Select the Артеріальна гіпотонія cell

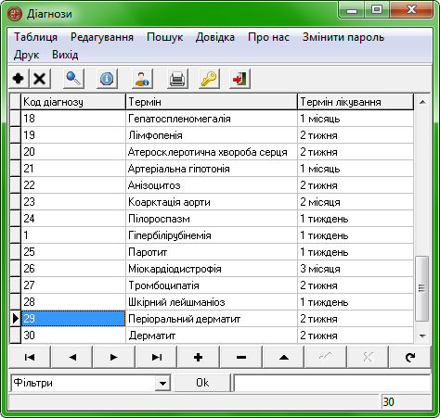(212, 169)
